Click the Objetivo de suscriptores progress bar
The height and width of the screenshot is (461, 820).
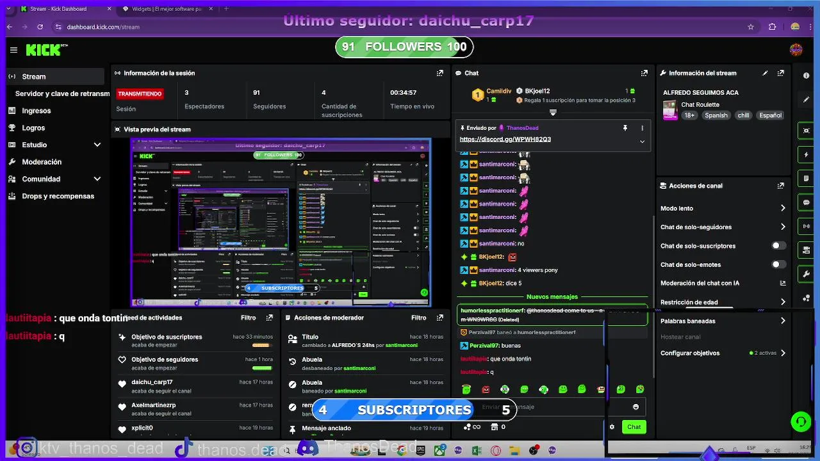262,345
